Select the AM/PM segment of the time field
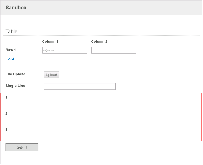This screenshot has height=165, width=203. [x=53, y=51]
